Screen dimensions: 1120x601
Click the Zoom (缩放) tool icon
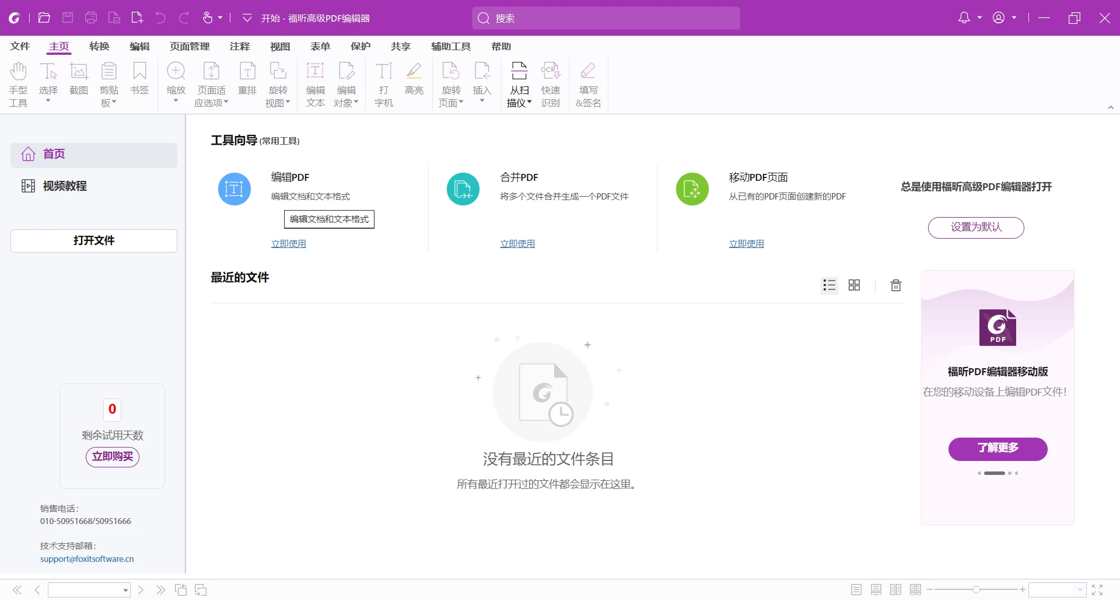176,71
